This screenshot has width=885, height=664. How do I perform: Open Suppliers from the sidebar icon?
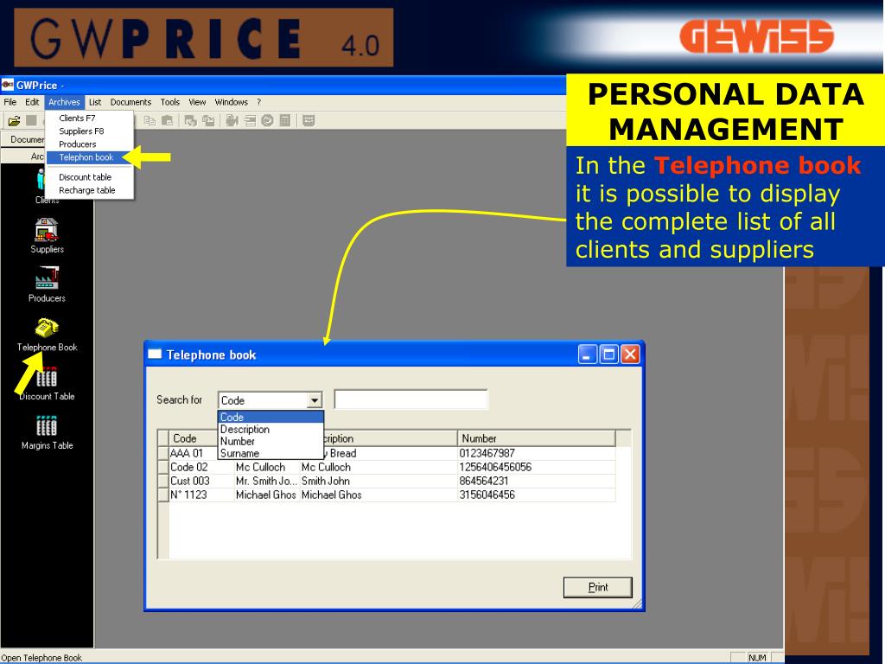pos(47,230)
